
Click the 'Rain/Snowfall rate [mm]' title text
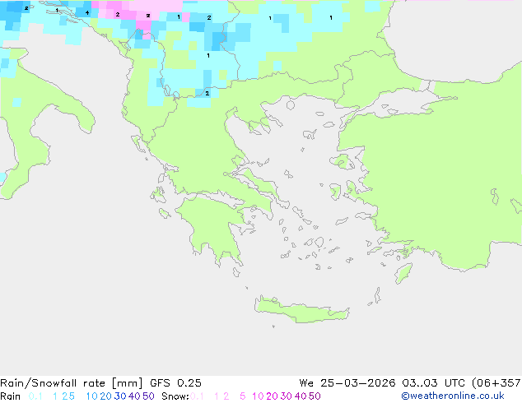tap(72, 383)
